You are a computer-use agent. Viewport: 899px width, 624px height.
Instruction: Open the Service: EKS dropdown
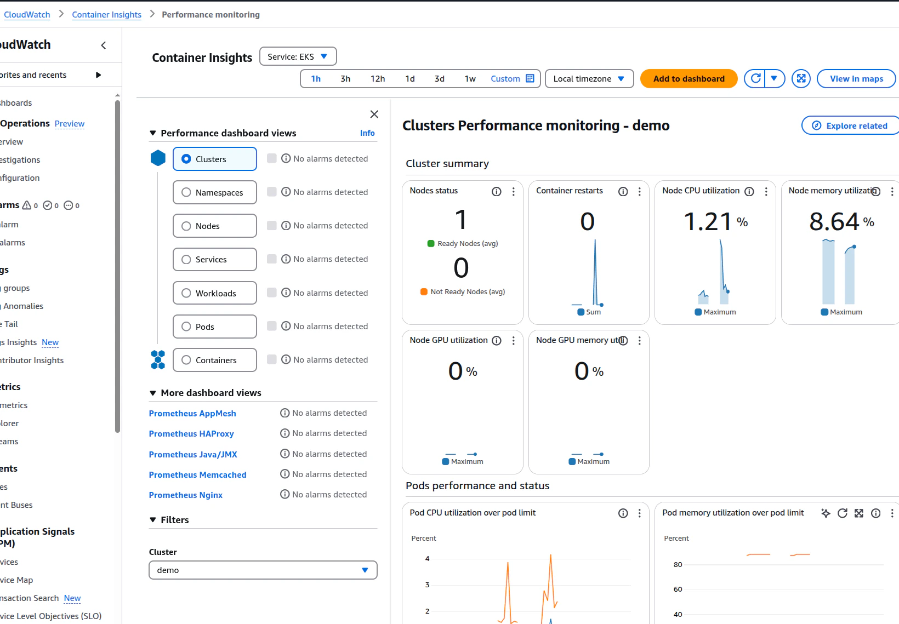tap(298, 56)
